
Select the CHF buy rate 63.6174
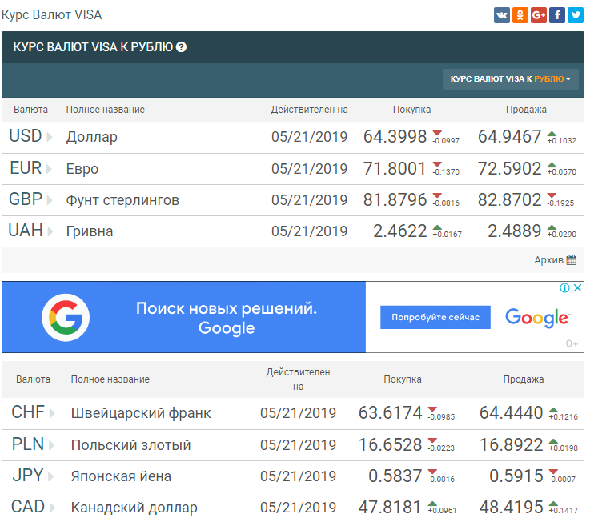(x=391, y=413)
